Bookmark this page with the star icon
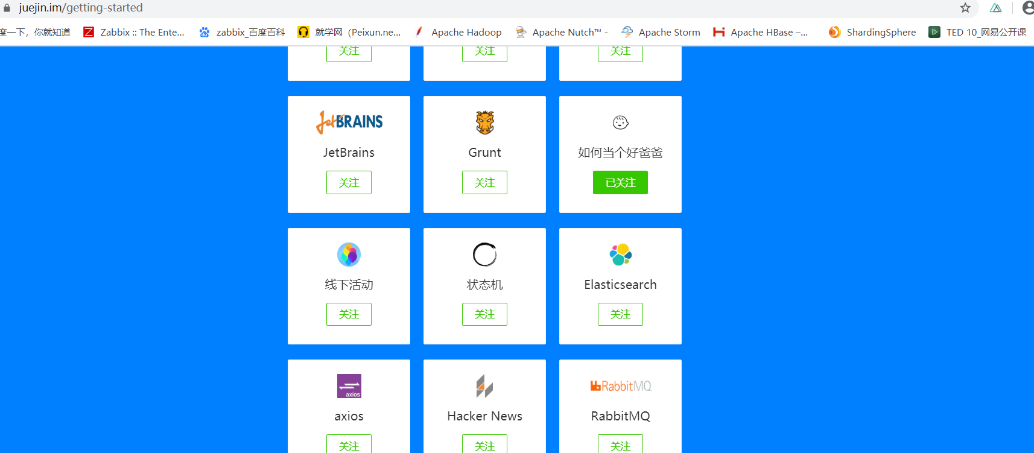Screen dimensions: 1034x453 (965, 8)
